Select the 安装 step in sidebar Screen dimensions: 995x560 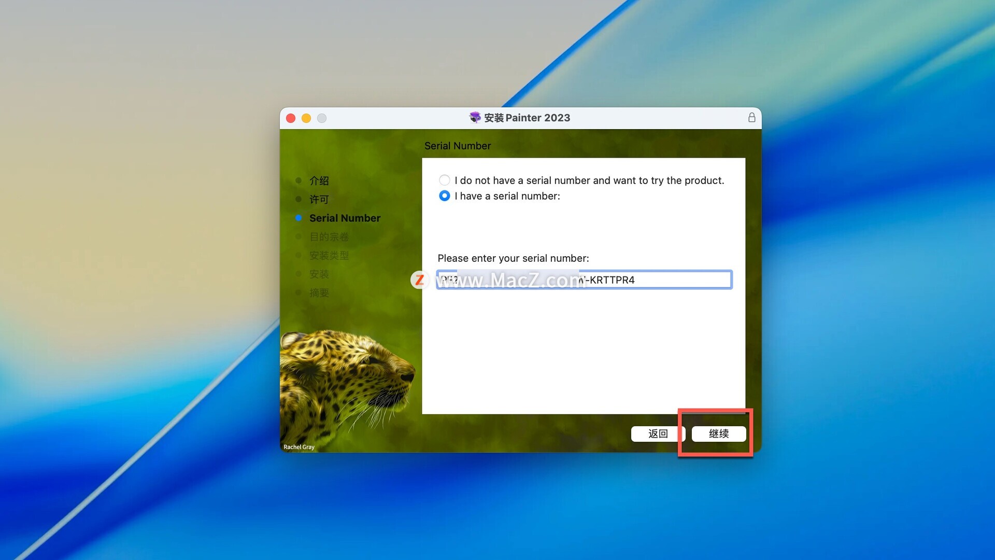319,274
